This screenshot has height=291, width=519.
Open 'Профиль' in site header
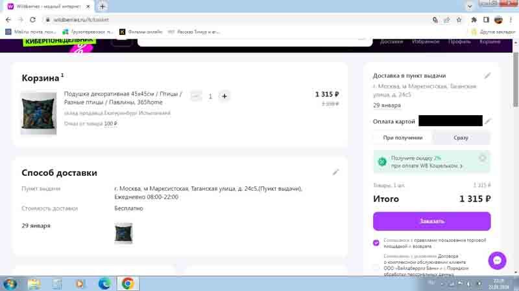coord(459,41)
